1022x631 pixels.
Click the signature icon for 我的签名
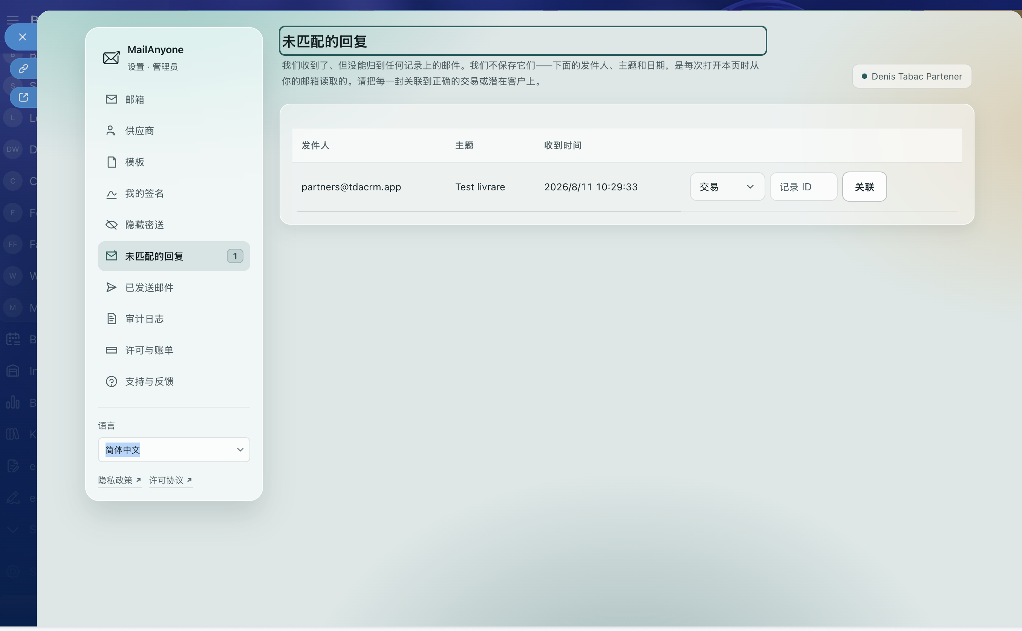pyautogui.click(x=112, y=194)
